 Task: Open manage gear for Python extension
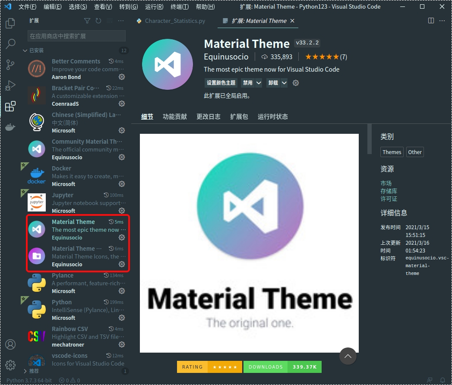pyautogui.click(x=122, y=318)
